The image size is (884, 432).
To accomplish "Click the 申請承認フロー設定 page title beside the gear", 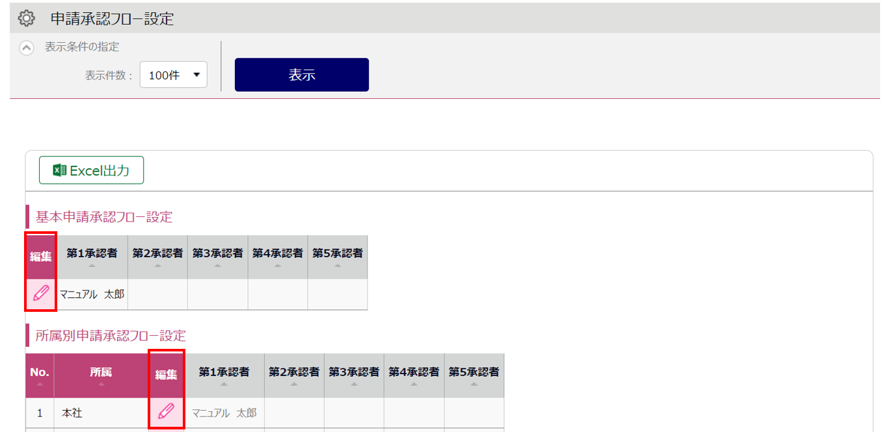I will pyautogui.click(x=113, y=19).
